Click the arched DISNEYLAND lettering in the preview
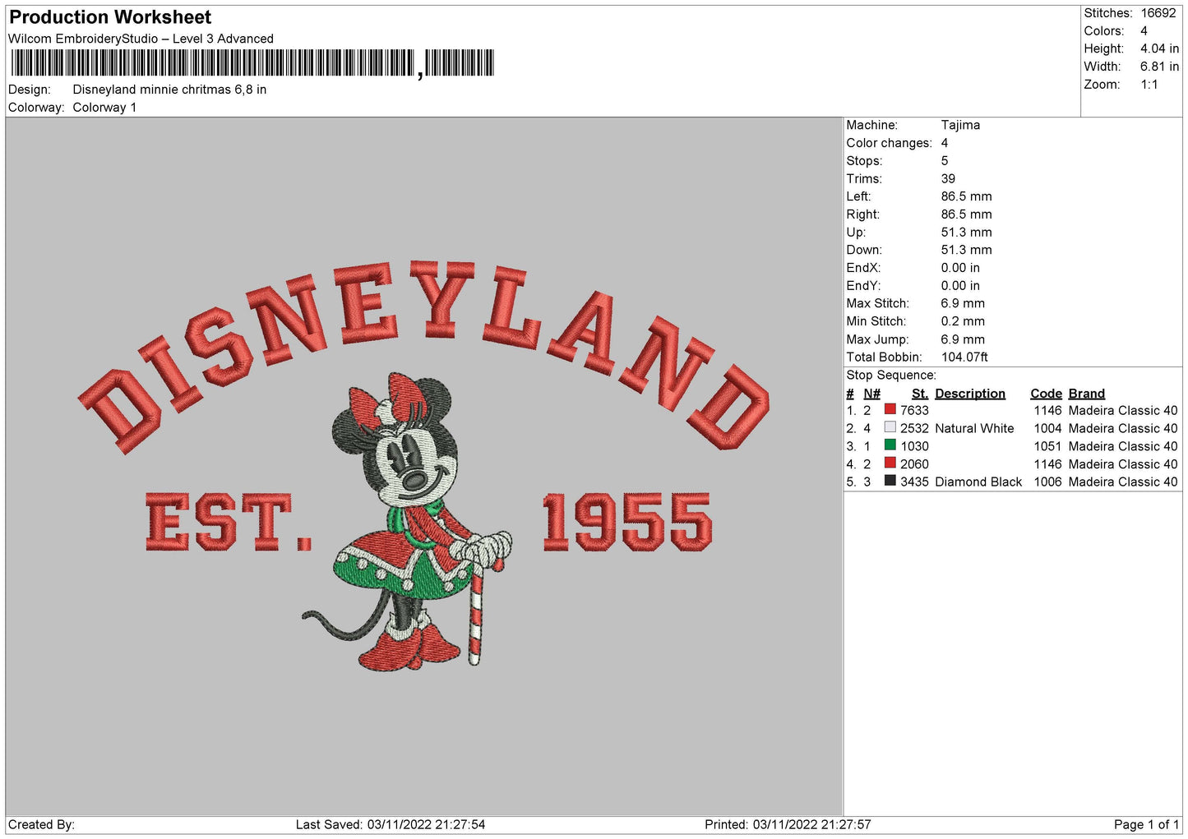This screenshot has height=839, width=1188. tap(424, 357)
